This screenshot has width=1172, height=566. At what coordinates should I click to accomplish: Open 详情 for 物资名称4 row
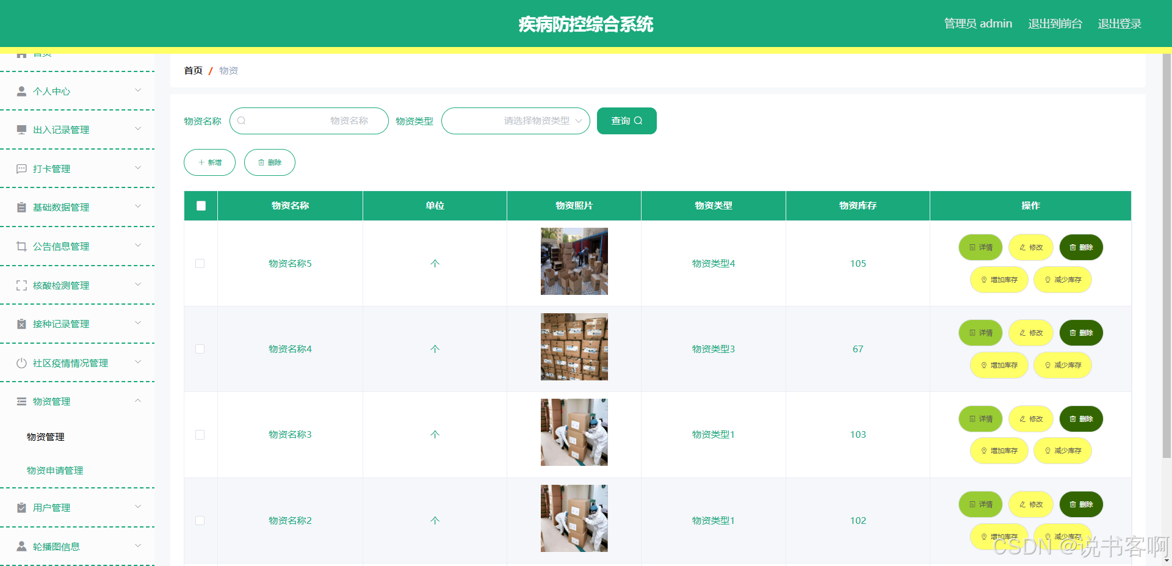980,333
